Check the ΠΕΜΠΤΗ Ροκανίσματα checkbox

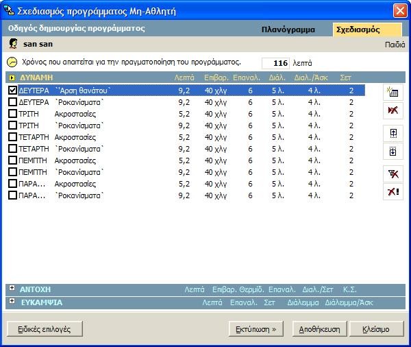click(x=12, y=172)
